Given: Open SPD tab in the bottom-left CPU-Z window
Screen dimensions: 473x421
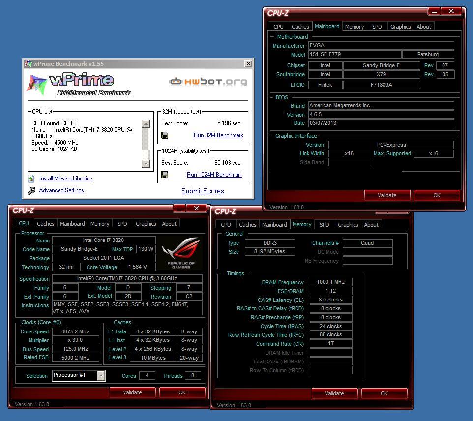Looking at the screenshot, I should [x=122, y=224].
